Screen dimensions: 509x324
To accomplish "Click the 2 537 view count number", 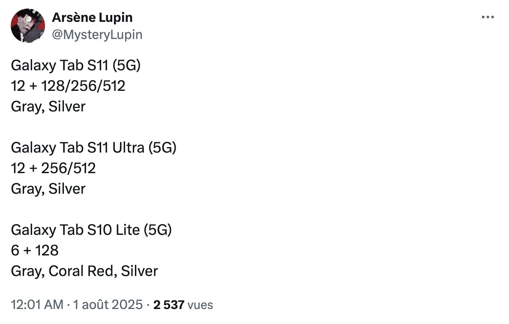I will (169, 305).
